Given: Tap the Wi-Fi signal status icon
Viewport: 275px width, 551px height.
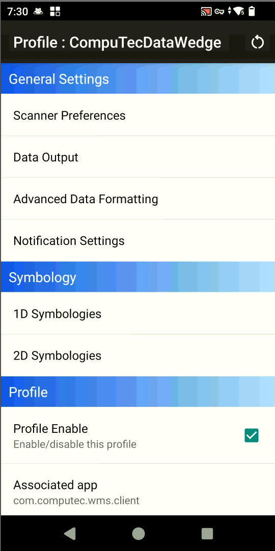Looking at the screenshot, I should (x=239, y=12).
